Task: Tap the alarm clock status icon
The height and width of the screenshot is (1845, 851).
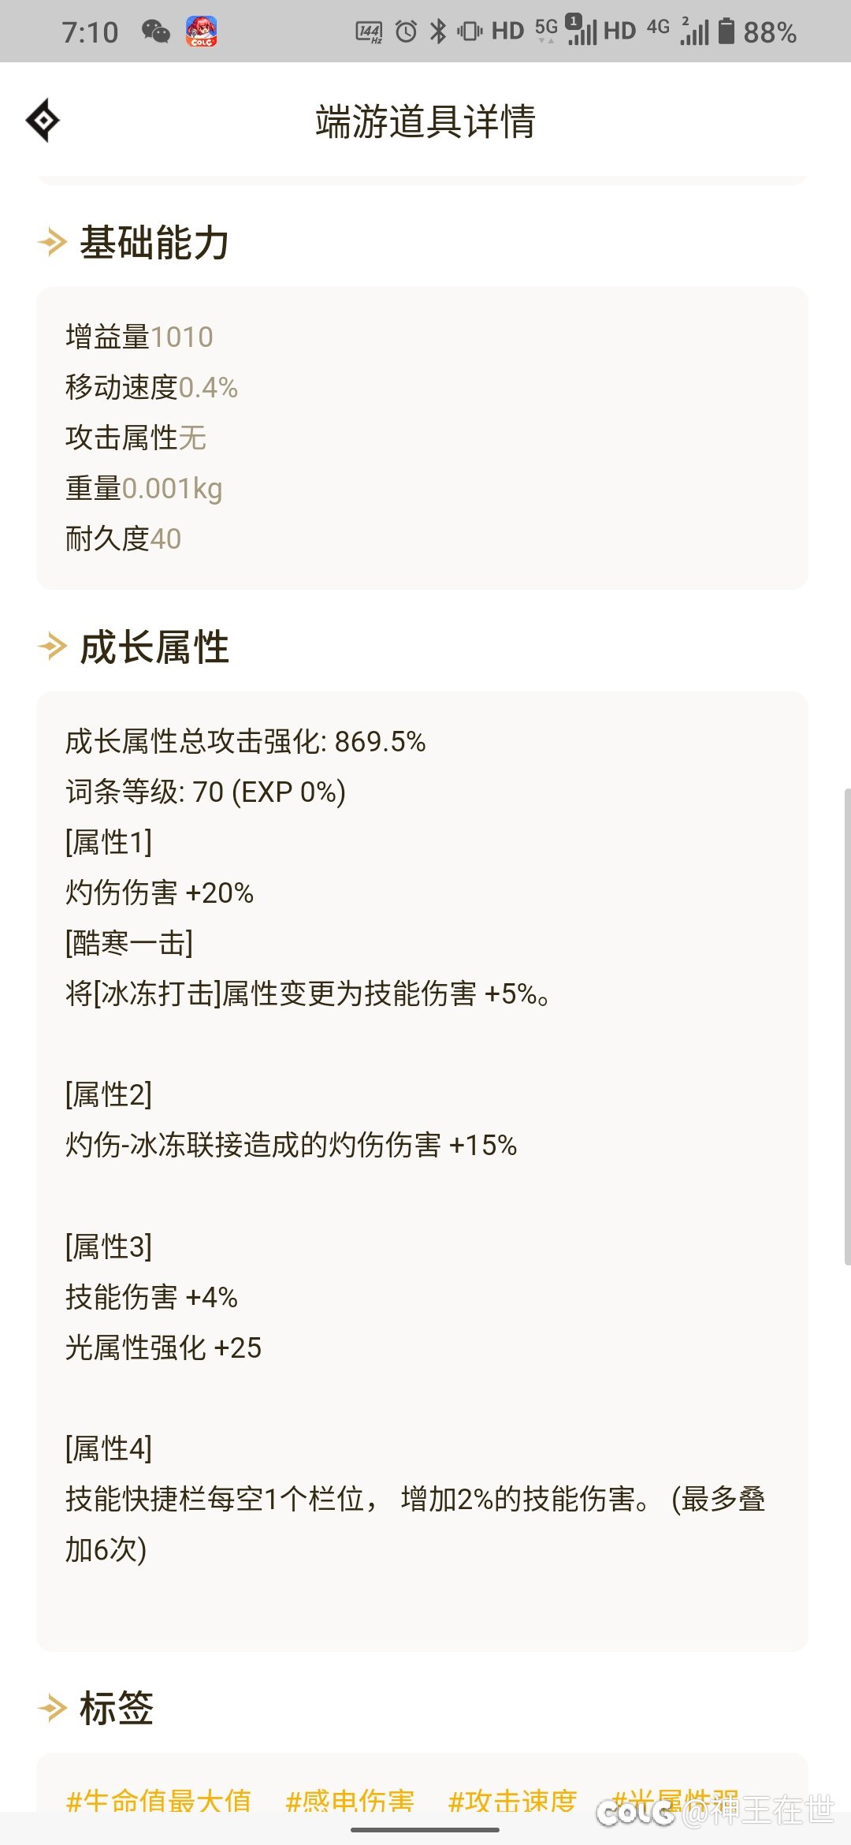Action: click(x=407, y=32)
